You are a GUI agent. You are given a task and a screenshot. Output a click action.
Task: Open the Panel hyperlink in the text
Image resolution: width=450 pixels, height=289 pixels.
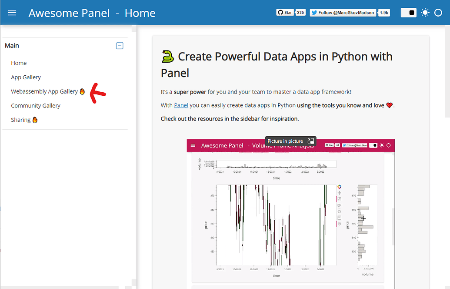tap(181, 105)
